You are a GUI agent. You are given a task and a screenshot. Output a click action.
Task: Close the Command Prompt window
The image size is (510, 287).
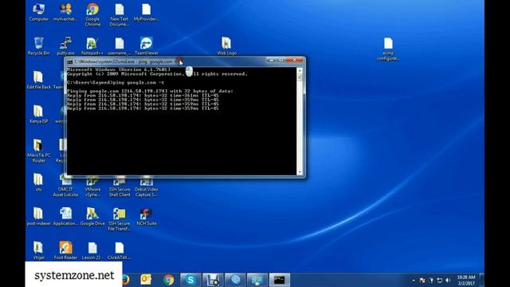pos(295,61)
